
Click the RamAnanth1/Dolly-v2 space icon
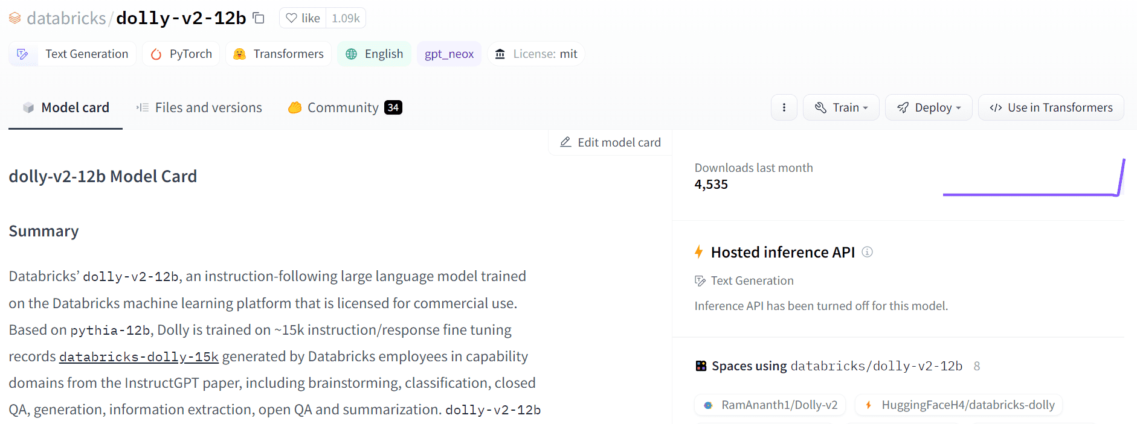(x=709, y=405)
